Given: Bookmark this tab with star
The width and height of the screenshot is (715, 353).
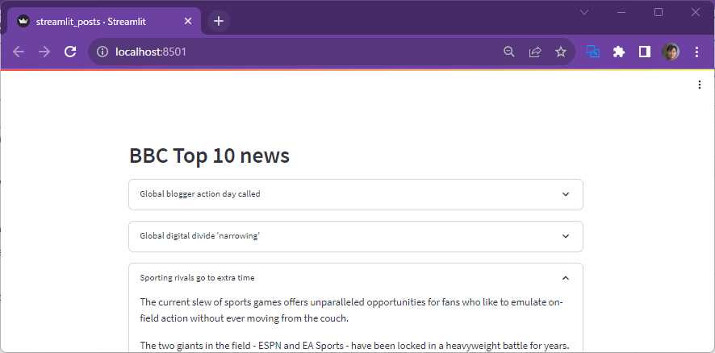Looking at the screenshot, I should coord(560,52).
